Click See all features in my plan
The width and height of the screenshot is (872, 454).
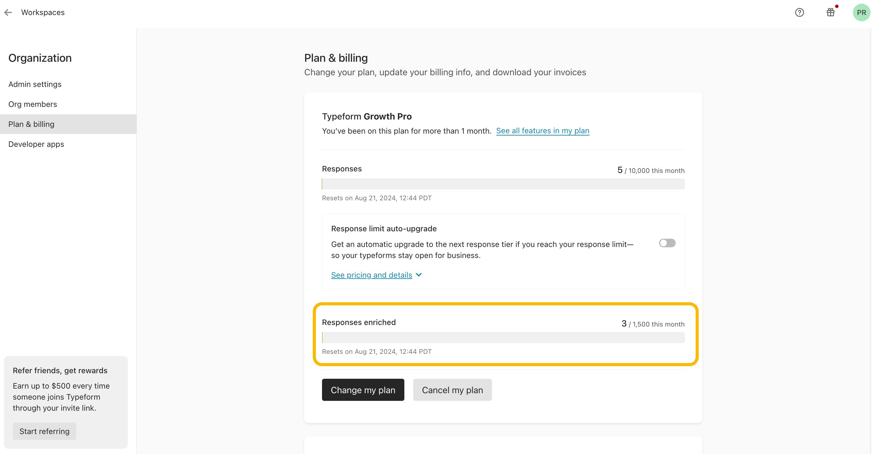(x=543, y=131)
